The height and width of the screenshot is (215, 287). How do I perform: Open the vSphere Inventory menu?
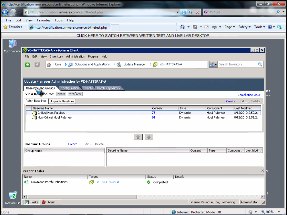point(56,56)
